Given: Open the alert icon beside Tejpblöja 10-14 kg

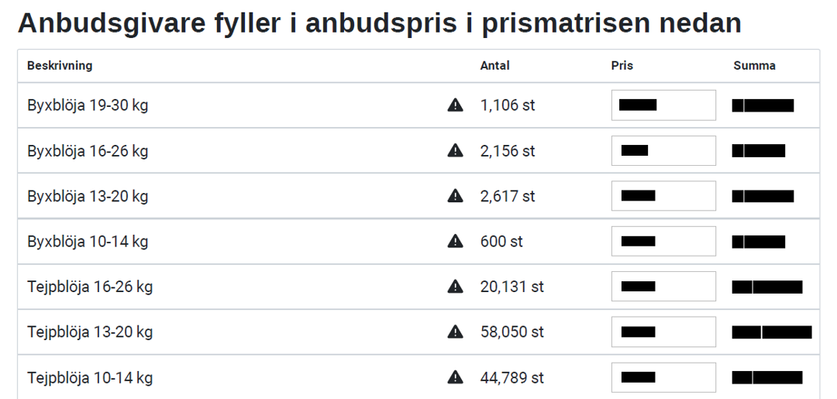Looking at the screenshot, I should pos(455,377).
